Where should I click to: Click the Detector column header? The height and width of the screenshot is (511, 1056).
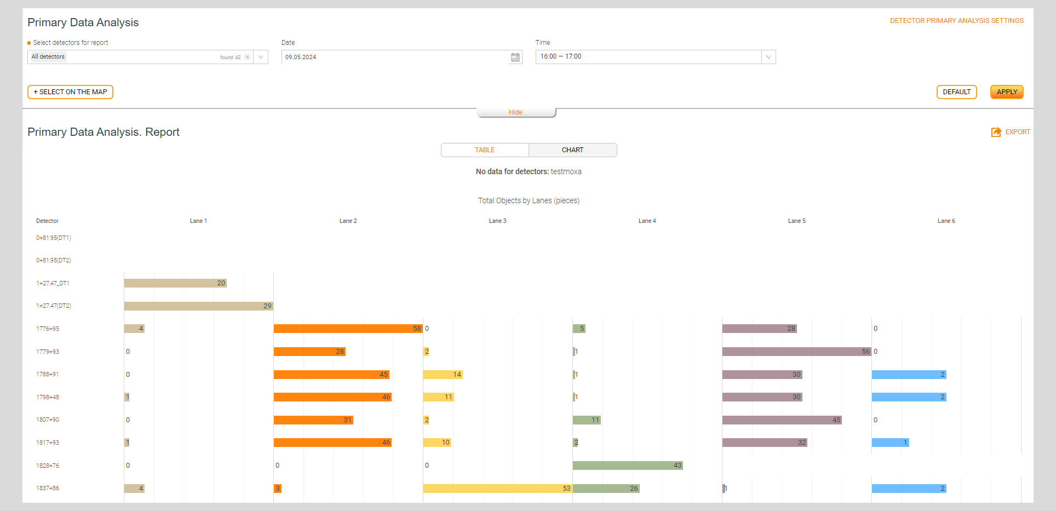47,221
